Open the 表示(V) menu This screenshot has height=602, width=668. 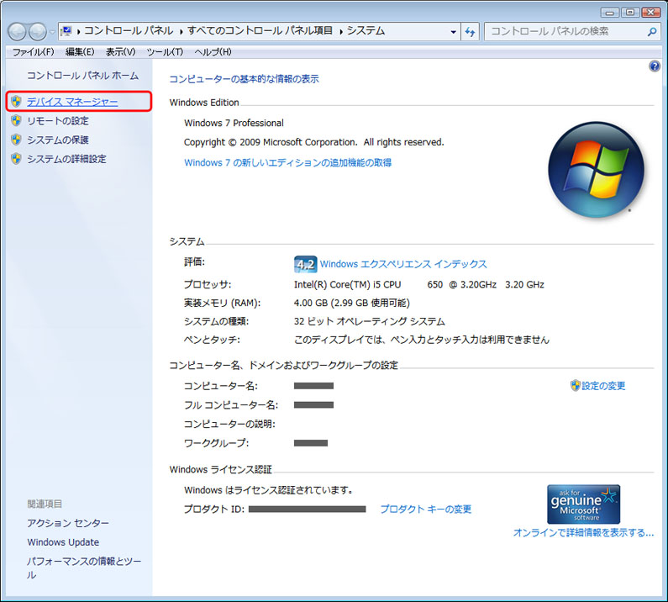coord(120,52)
